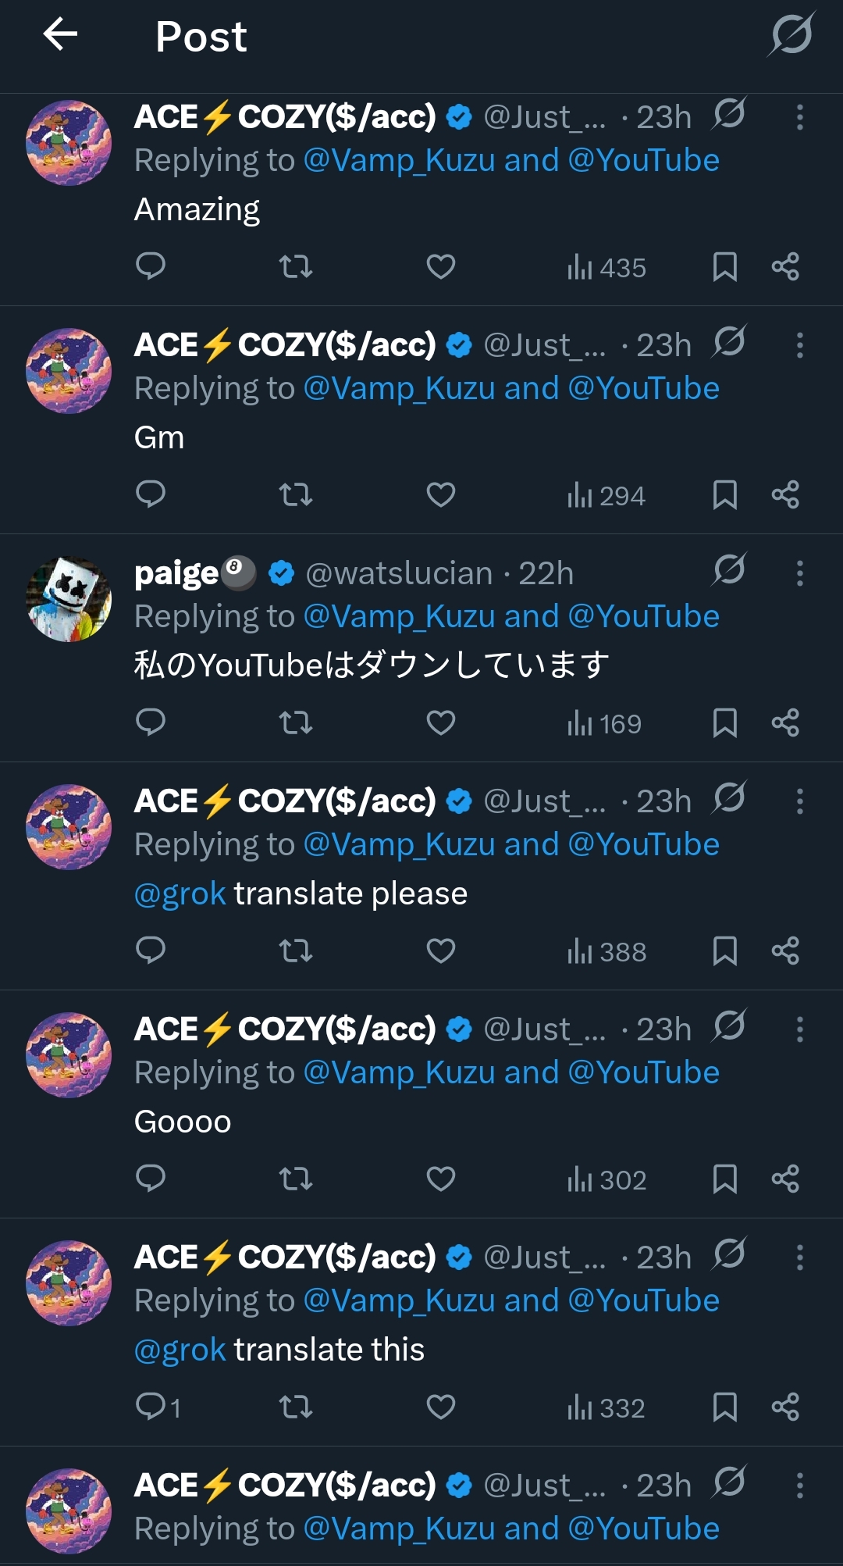843x1566 pixels.
Task: Tap Grok icon on paige's post
Action: [729, 570]
